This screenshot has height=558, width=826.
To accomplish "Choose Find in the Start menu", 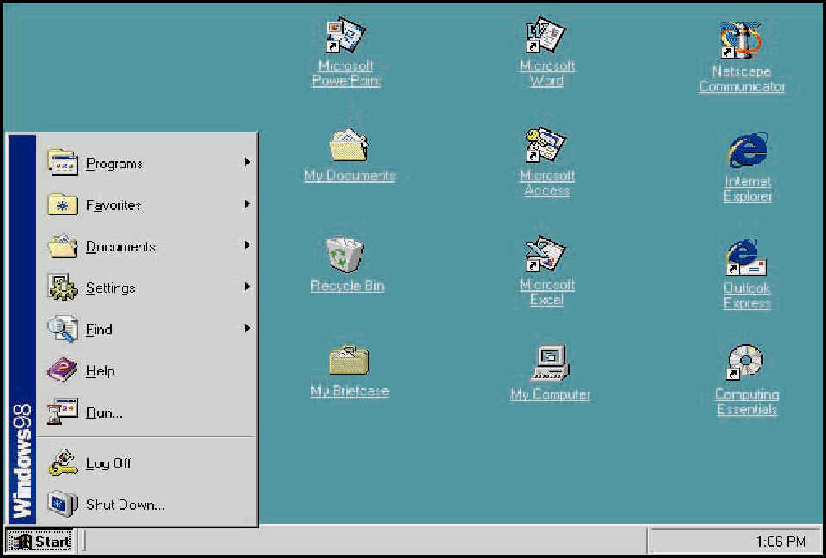I will [147, 330].
